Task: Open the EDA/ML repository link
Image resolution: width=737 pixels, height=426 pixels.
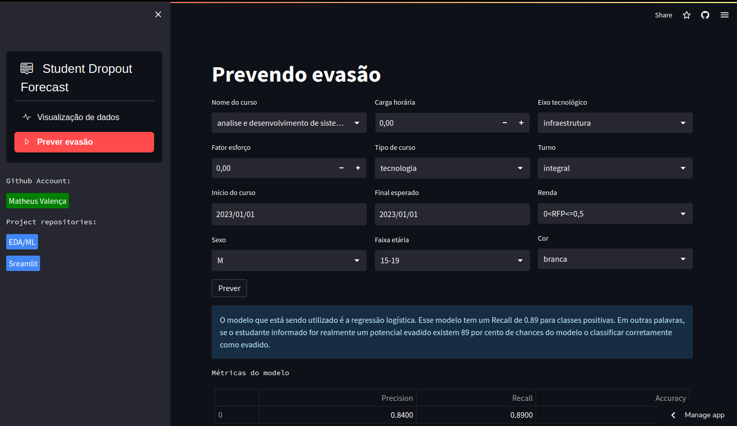Action: 22,241
